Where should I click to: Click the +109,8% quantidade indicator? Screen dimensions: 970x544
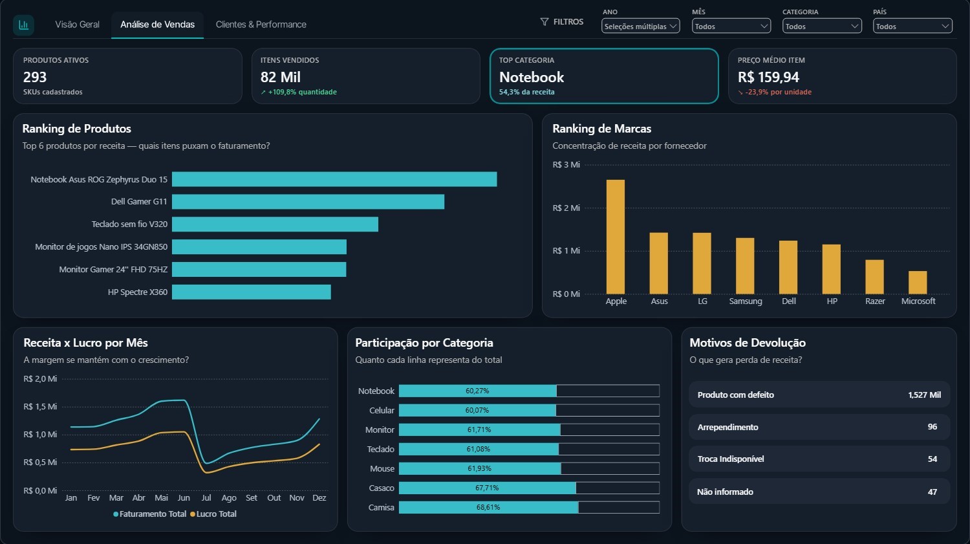coord(299,92)
